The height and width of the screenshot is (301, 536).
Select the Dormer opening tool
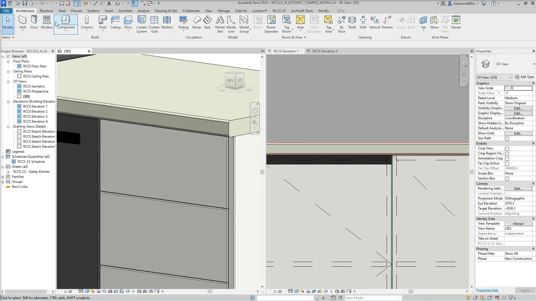(x=387, y=23)
